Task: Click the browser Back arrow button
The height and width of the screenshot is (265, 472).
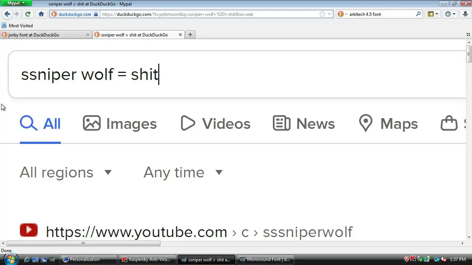Action: (x=7, y=14)
